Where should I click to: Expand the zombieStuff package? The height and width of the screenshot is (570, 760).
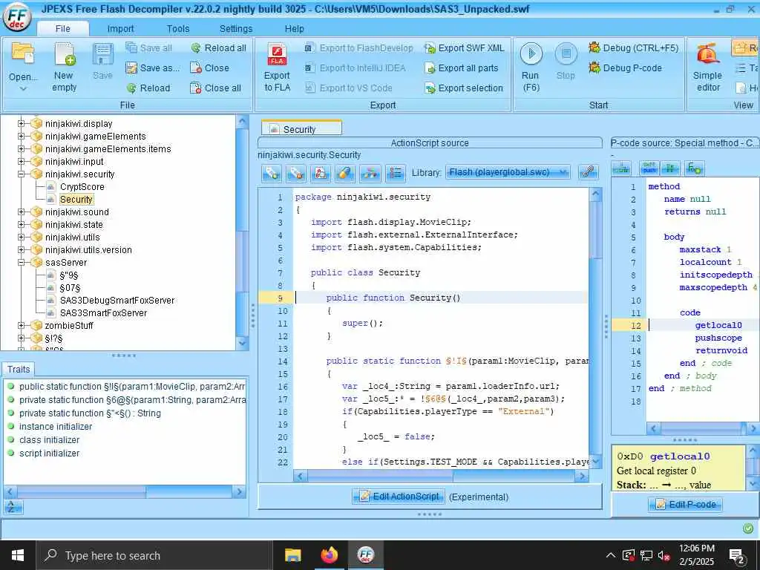[x=21, y=325]
